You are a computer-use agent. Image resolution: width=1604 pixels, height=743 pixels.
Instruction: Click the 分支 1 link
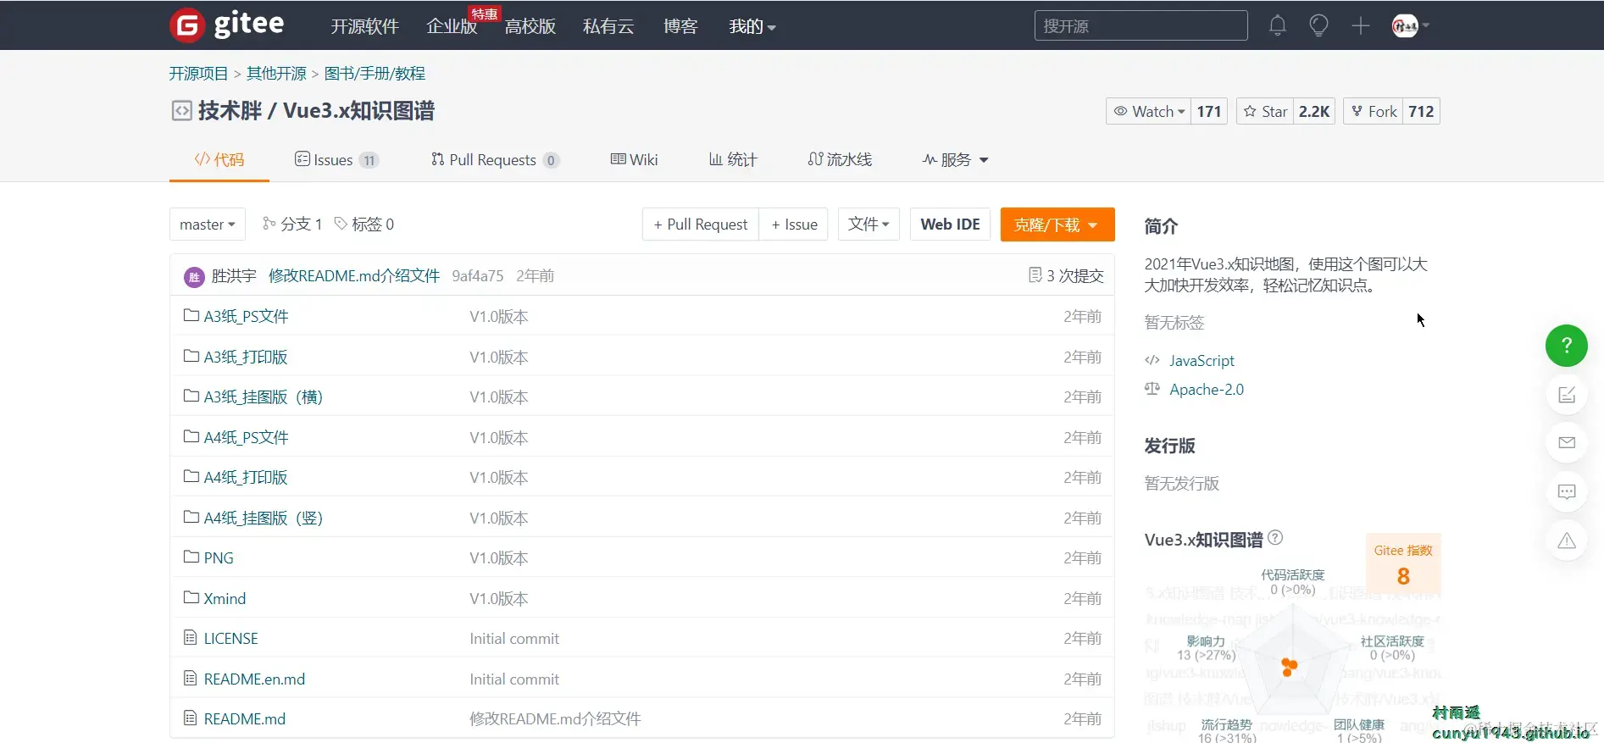tap(292, 224)
